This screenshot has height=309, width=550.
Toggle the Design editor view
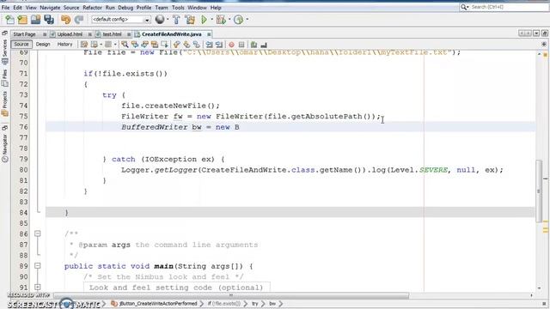point(43,45)
